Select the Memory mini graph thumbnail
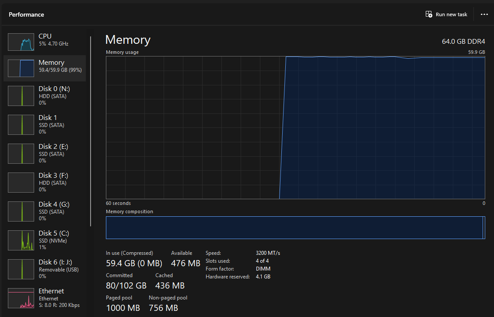Image resolution: width=494 pixels, height=317 pixels. 21,68
